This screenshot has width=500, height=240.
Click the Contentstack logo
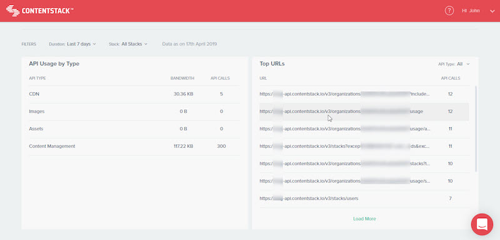pyautogui.click(x=40, y=11)
